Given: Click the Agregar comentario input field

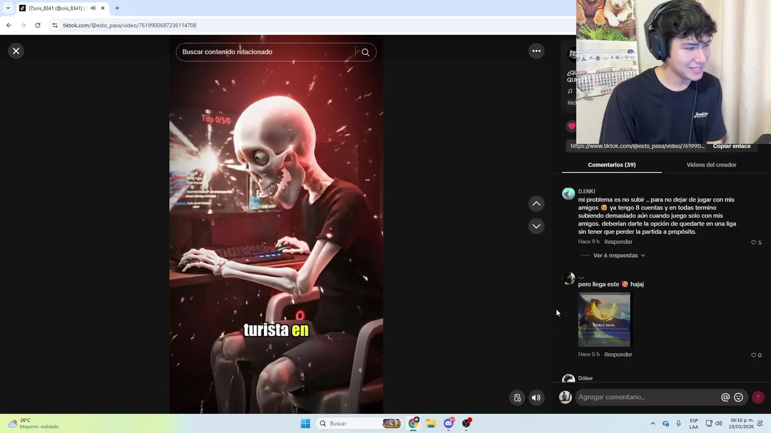Looking at the screenshot, I should pos(648,397).
